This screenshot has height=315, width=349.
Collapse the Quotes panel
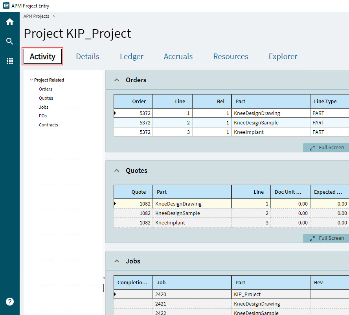117,170
